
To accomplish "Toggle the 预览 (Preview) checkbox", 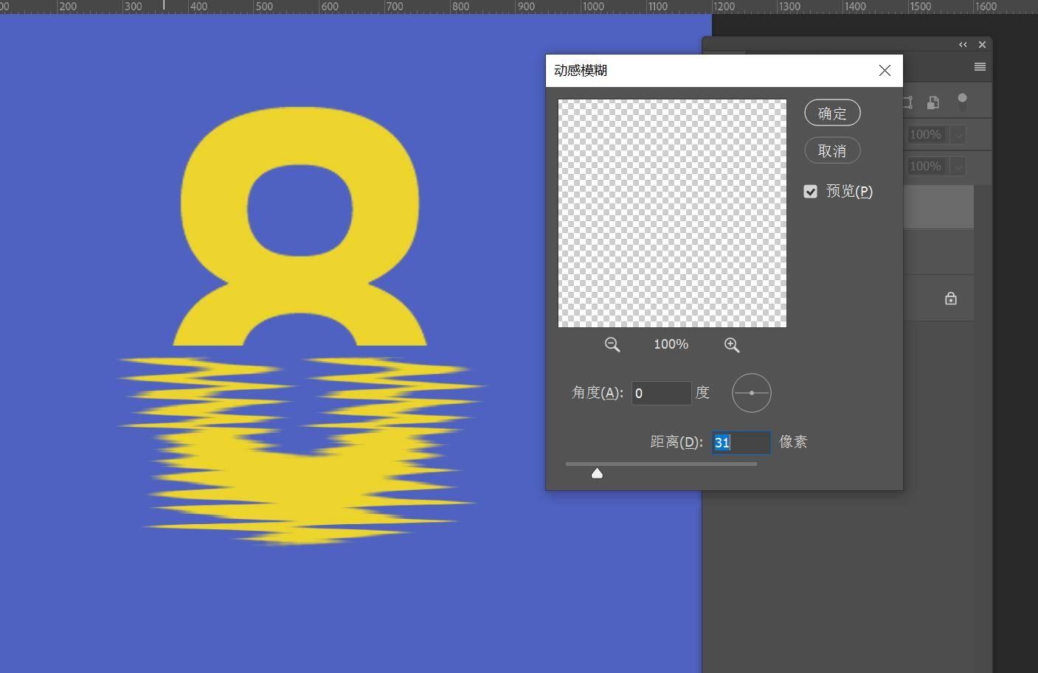I will pos(811,192).
